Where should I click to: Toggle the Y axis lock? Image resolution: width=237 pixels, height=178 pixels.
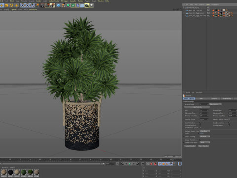pos(27,5)
